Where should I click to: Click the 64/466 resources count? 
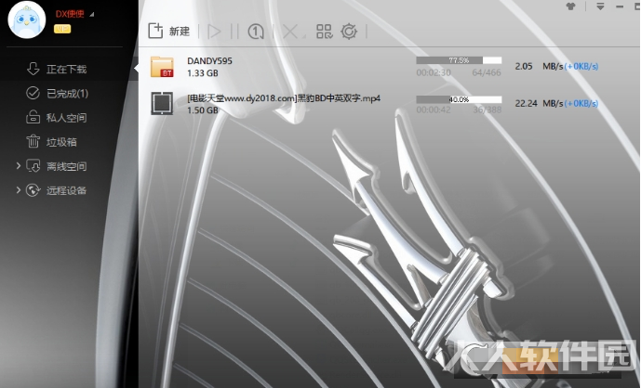(x=486, y=73)
